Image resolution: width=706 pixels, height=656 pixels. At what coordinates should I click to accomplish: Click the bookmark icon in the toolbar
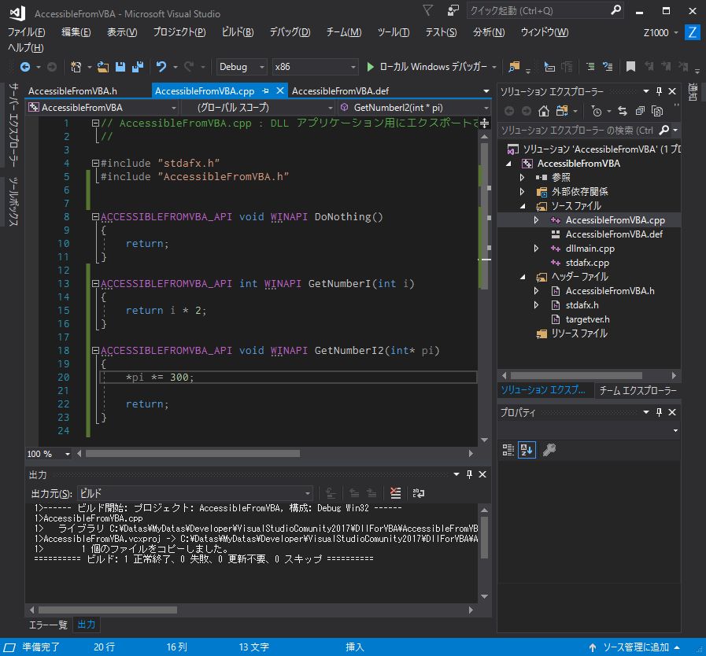pyautogui.click(x=630, y=67)
